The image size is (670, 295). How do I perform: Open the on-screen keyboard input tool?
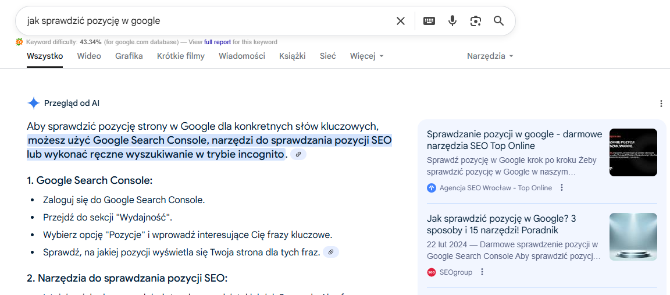(x=429, y=21)
